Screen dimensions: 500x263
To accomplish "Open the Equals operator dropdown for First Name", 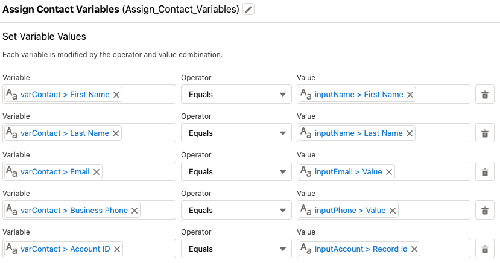I will pos(236,94).
